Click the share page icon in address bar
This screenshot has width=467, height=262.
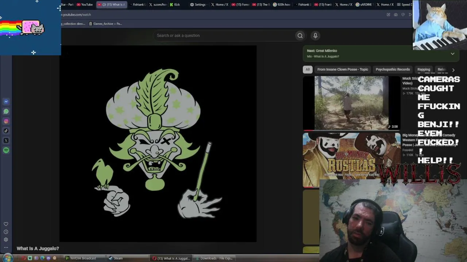tap(388, 15)
